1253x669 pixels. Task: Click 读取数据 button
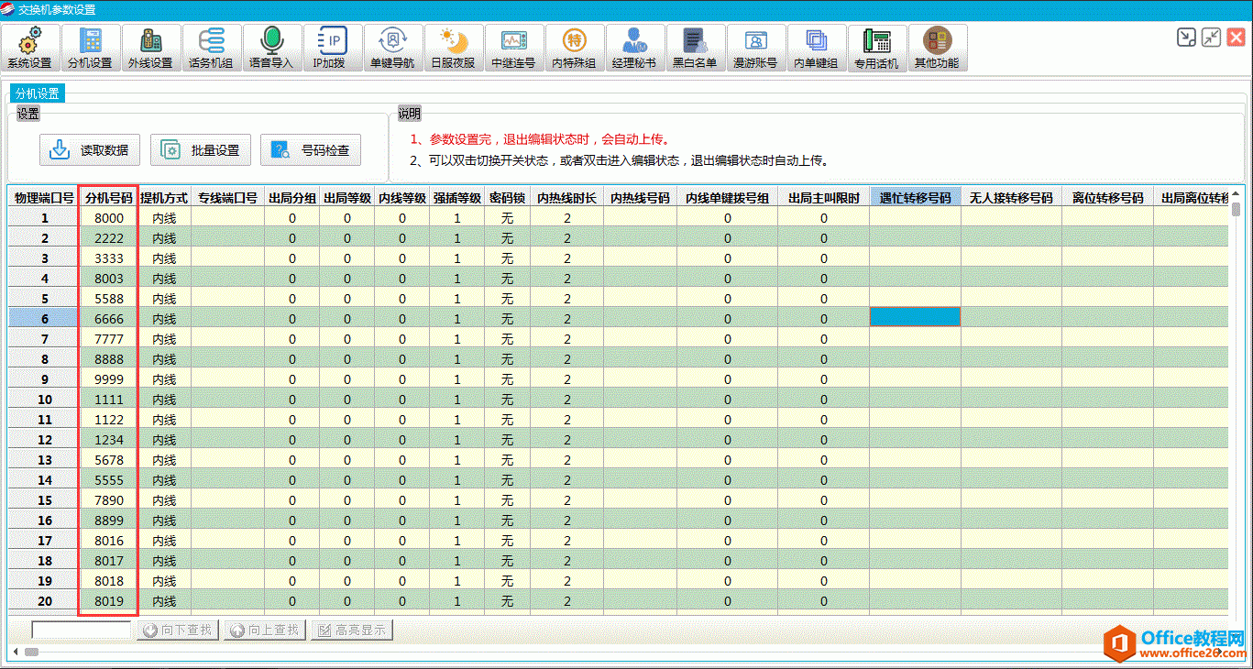pyautogui.click(x=90, y=150)
